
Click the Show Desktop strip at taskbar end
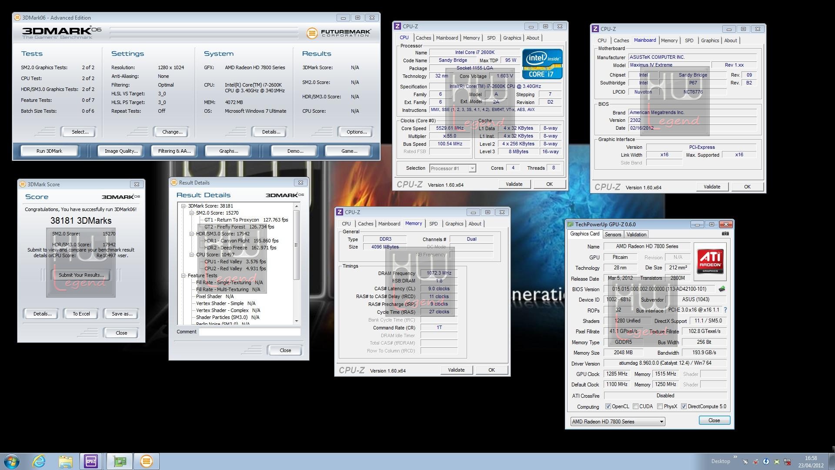click(x=832, y=461)
